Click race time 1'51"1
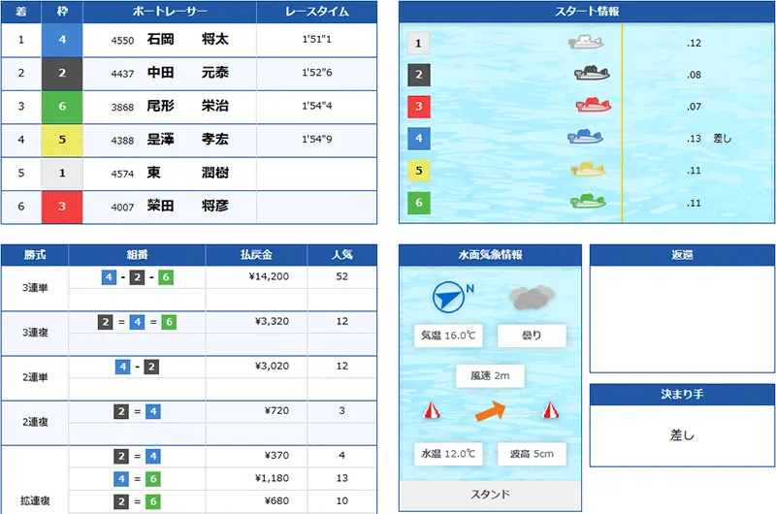Screen dimensions: 776x514 click(x=317, y=39)
